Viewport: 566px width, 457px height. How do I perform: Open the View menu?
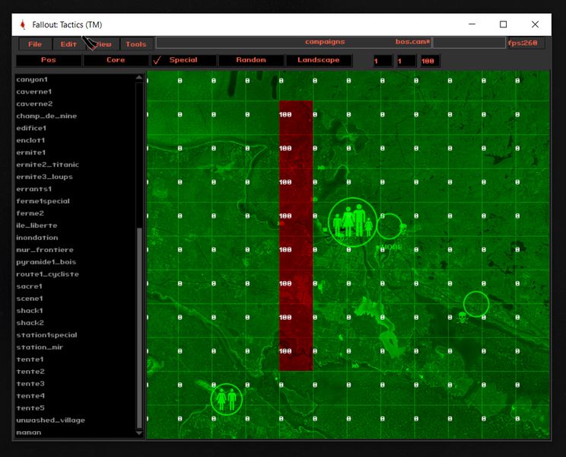(x=103, y=44)
